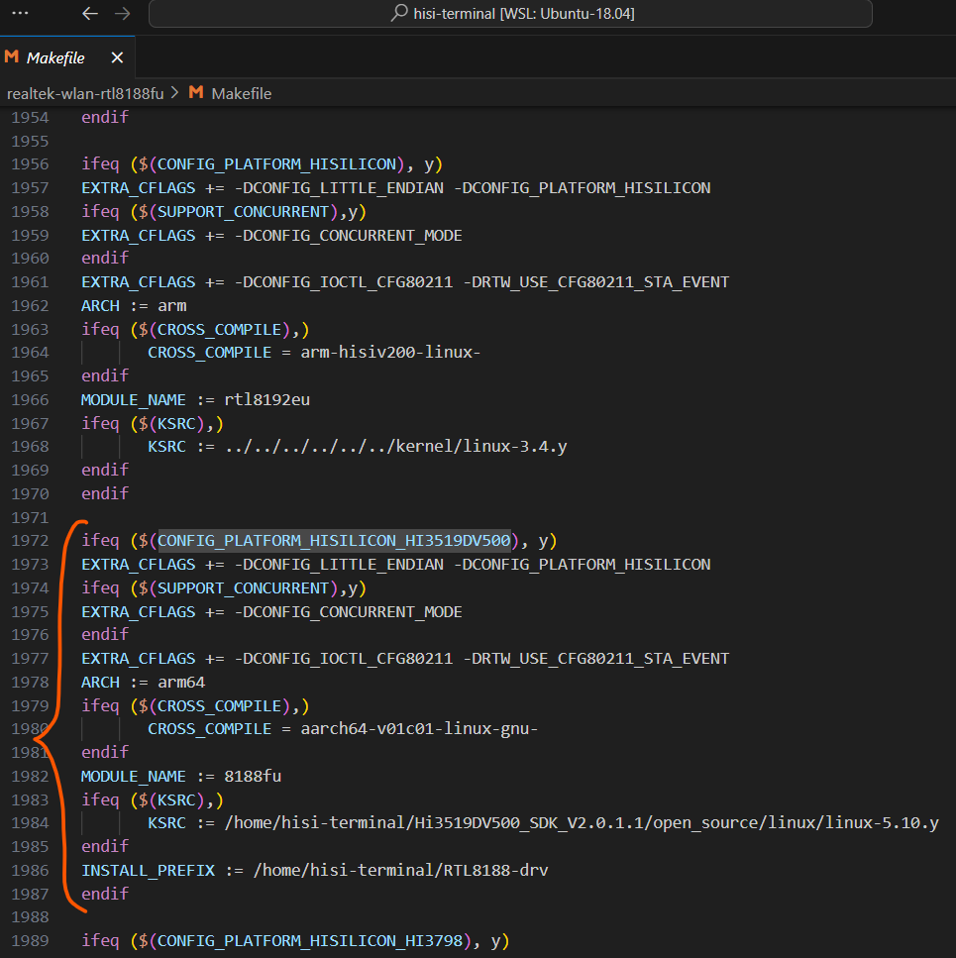
Task: Click -DRTW_USE_CFG80211_STA_EVENT on line 1961
Action: tap(596, 282)
